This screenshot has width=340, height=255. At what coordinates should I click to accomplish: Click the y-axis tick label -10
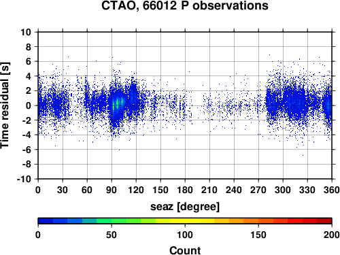click(x=24, y=179)
